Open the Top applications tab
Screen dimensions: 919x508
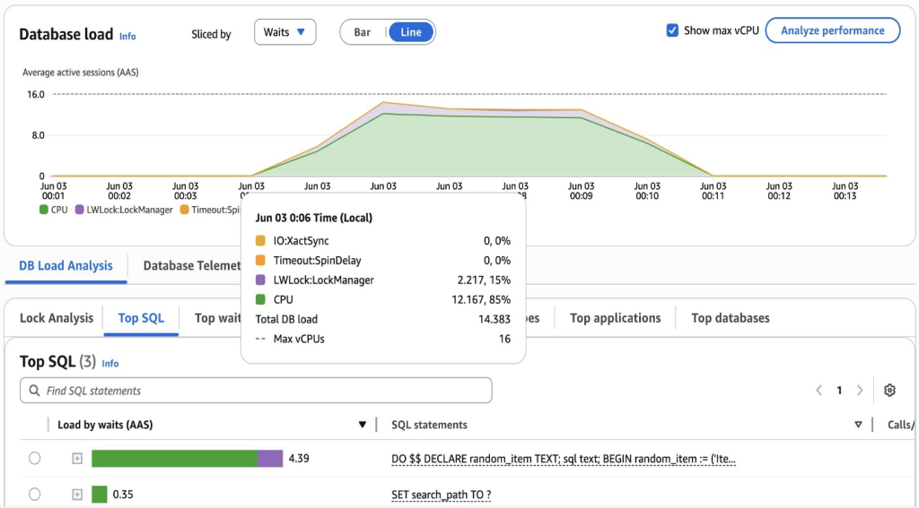[615, 318]
